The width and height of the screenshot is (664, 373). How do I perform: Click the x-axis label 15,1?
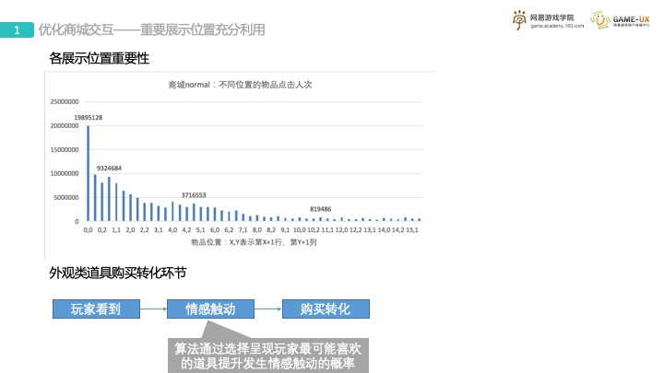(412, 230)
